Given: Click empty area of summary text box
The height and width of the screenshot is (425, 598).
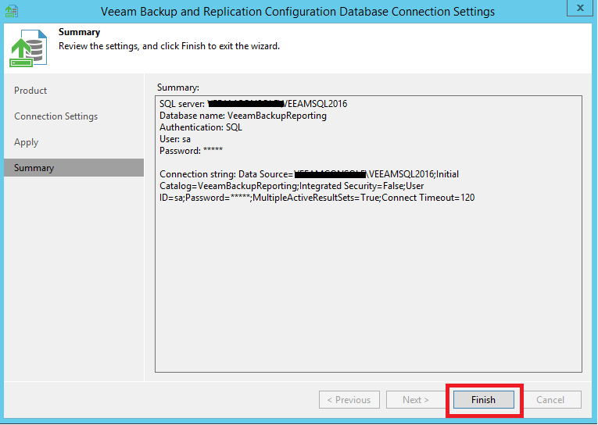Looking at the screenshot, I should click(x=367, y=297).
